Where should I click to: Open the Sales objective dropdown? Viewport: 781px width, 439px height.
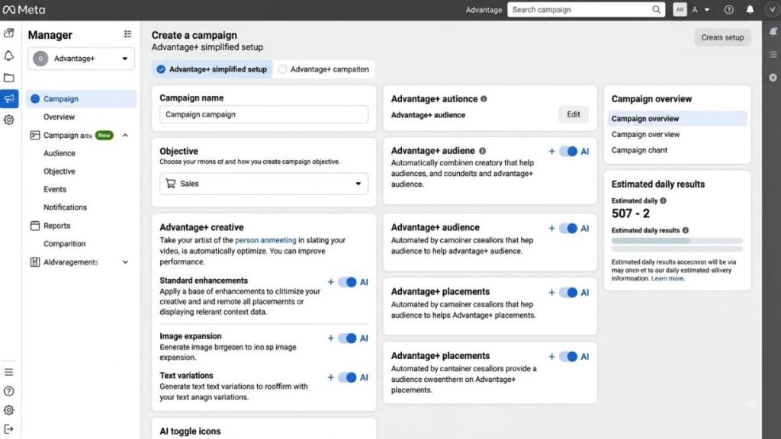coord(263,184)
